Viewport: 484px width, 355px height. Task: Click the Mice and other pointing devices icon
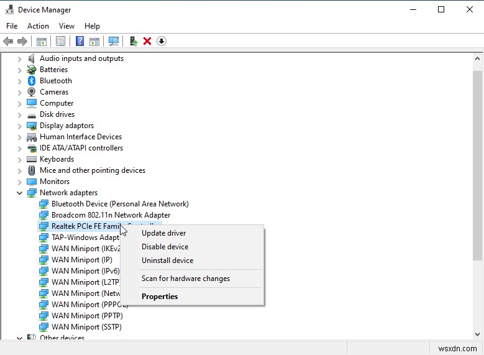point(32,170)
